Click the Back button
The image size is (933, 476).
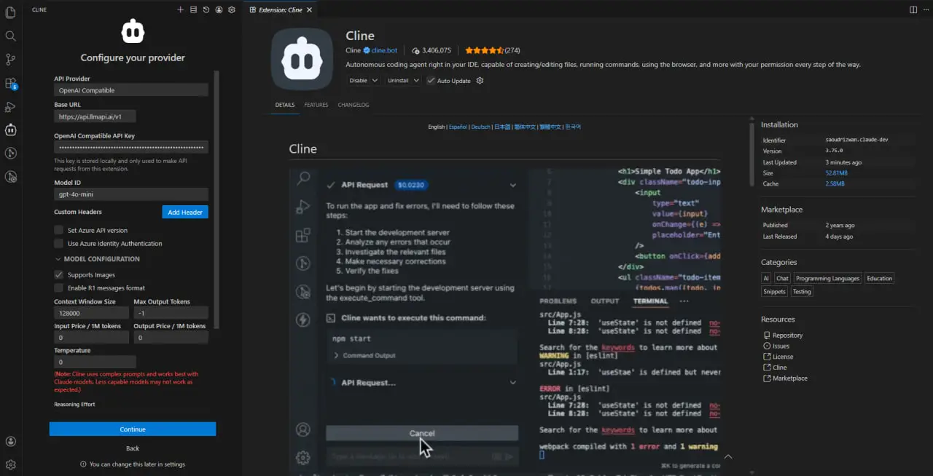click(x=133, y=448)
